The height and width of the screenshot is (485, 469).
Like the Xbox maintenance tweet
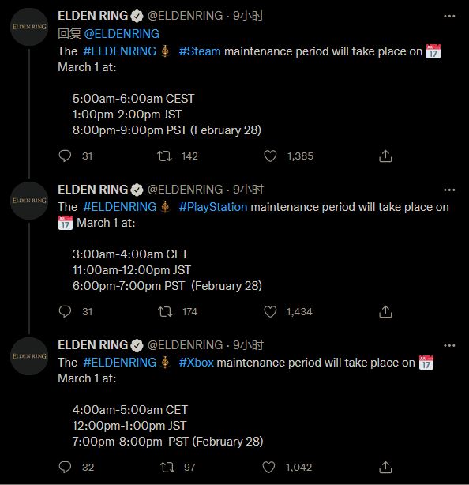[x=268, y=467]
